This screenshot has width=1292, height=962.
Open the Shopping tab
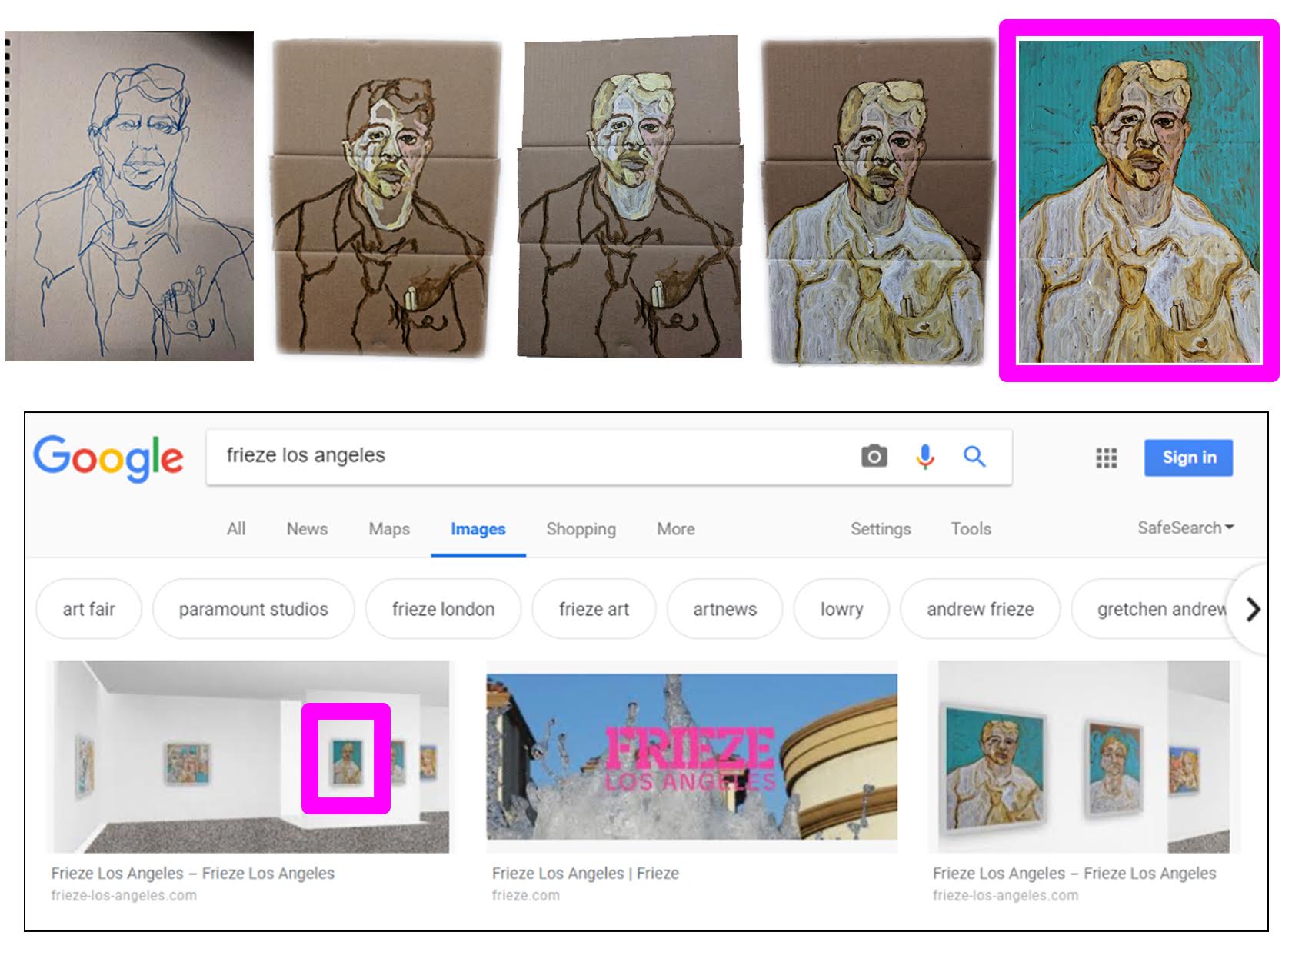point(581,529)
